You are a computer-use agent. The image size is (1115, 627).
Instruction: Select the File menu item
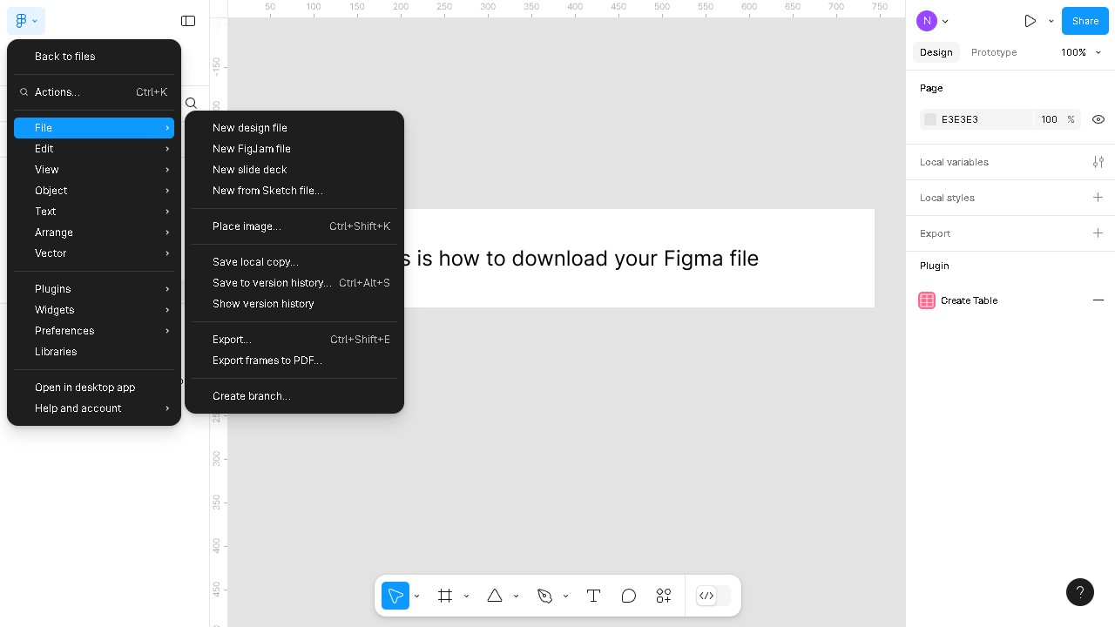click(x=94, y=128)
